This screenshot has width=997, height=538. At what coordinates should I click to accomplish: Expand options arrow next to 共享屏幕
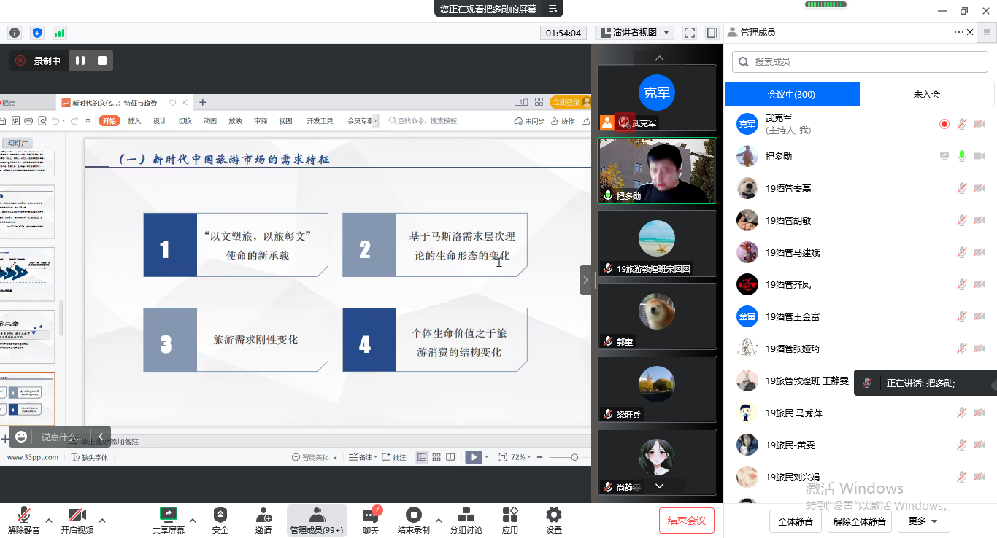coord(193,520)
